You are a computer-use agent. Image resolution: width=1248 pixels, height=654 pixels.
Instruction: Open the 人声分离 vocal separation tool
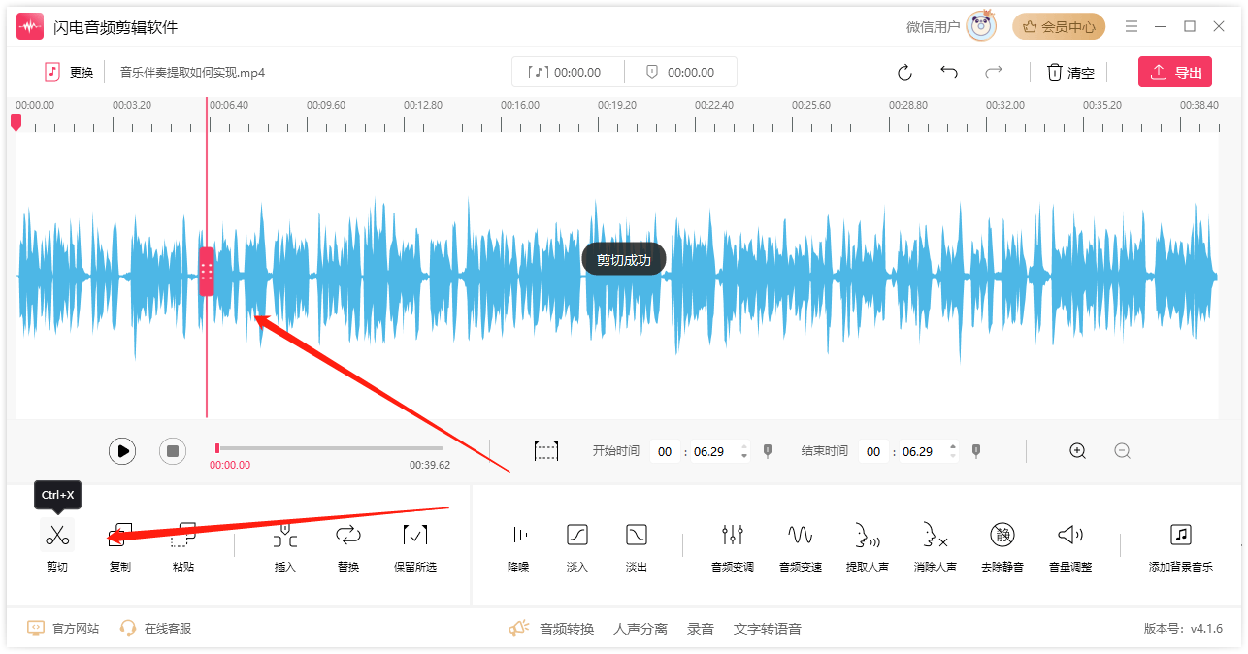(640, 629)
